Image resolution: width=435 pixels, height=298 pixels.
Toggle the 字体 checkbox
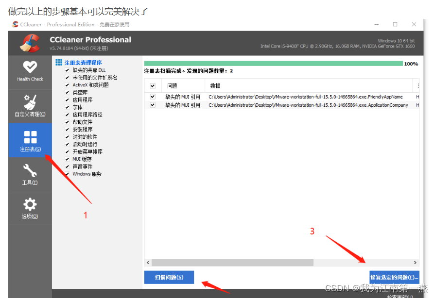[67, 107]
